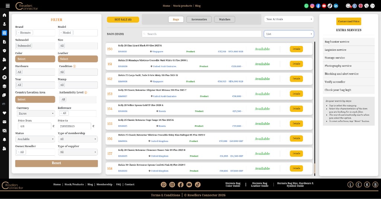Open TikTok icon in top header
Screen dimensions: 381x199
(330, 6)
